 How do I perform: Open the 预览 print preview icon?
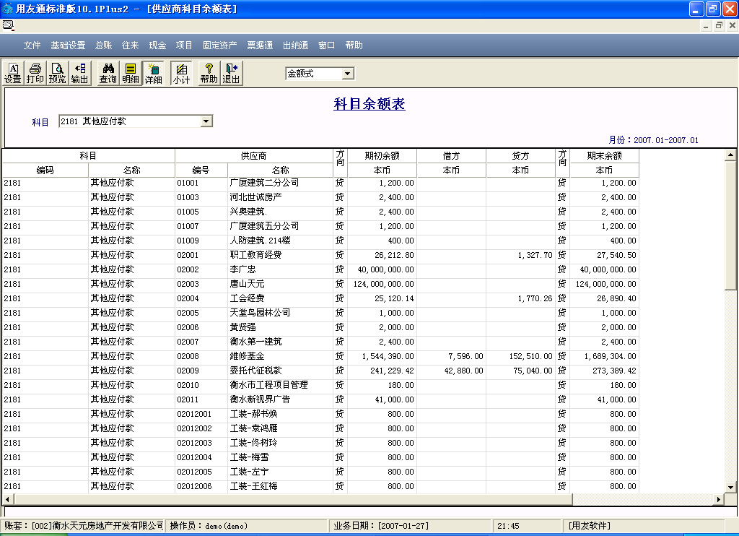click(57, 73)
